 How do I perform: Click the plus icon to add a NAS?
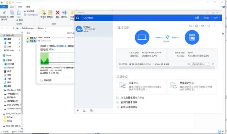[x=78, y=110]
